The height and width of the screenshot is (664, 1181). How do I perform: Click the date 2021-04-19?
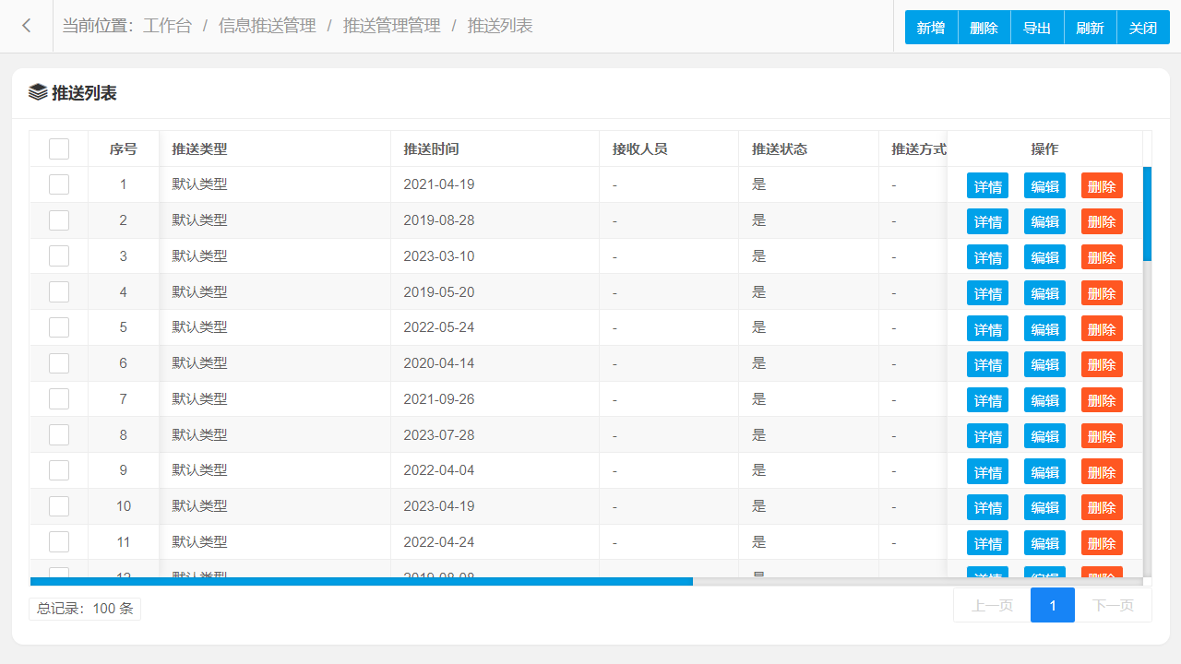pos(439,184)
